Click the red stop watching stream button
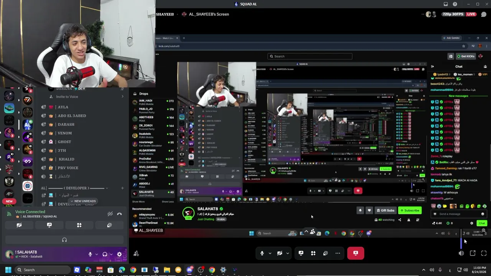 coord(356,253)
